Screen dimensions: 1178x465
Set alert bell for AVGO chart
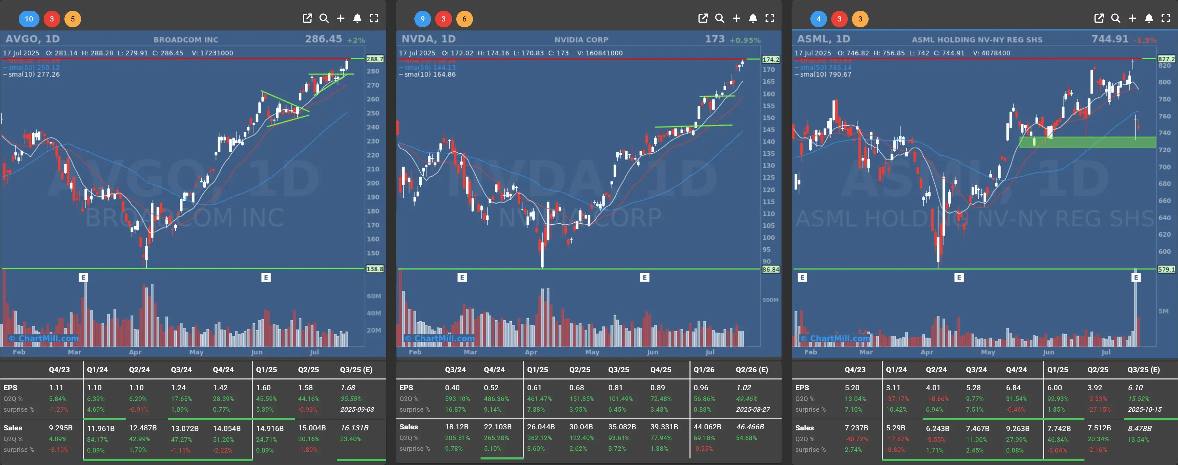[357, 18]
